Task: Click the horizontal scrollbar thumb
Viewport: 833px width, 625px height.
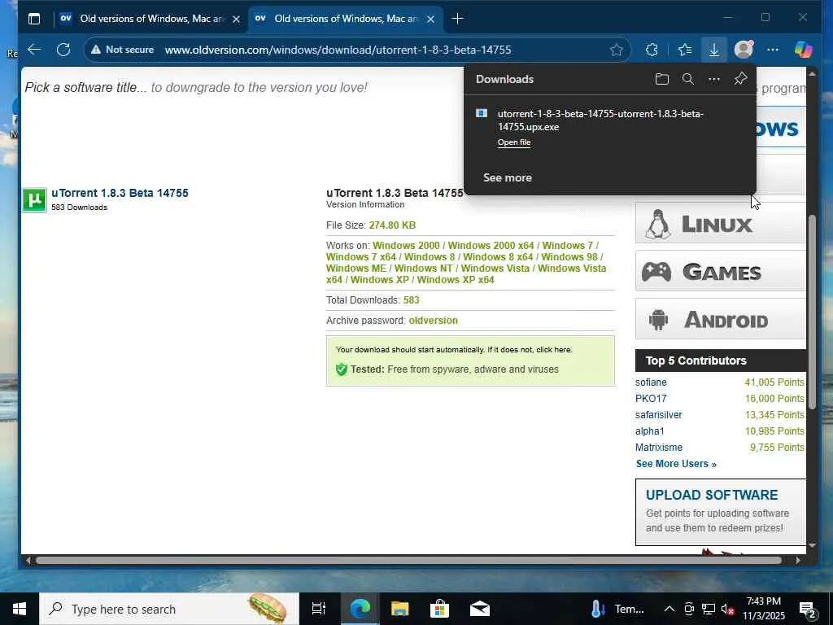Action: (x=408, y=560)
